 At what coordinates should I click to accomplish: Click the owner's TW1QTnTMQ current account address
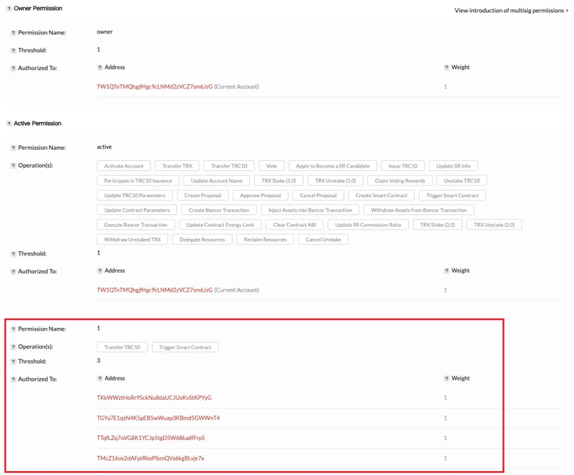coord(155,86)
